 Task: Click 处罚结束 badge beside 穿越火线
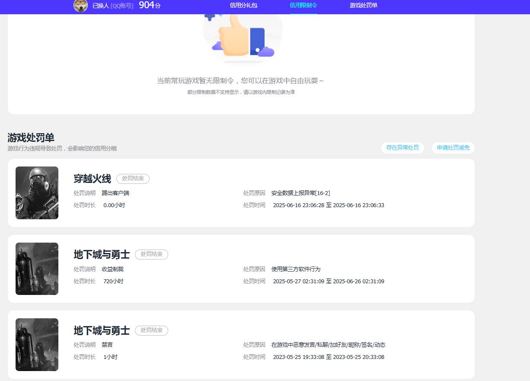[x=133, y=179]
